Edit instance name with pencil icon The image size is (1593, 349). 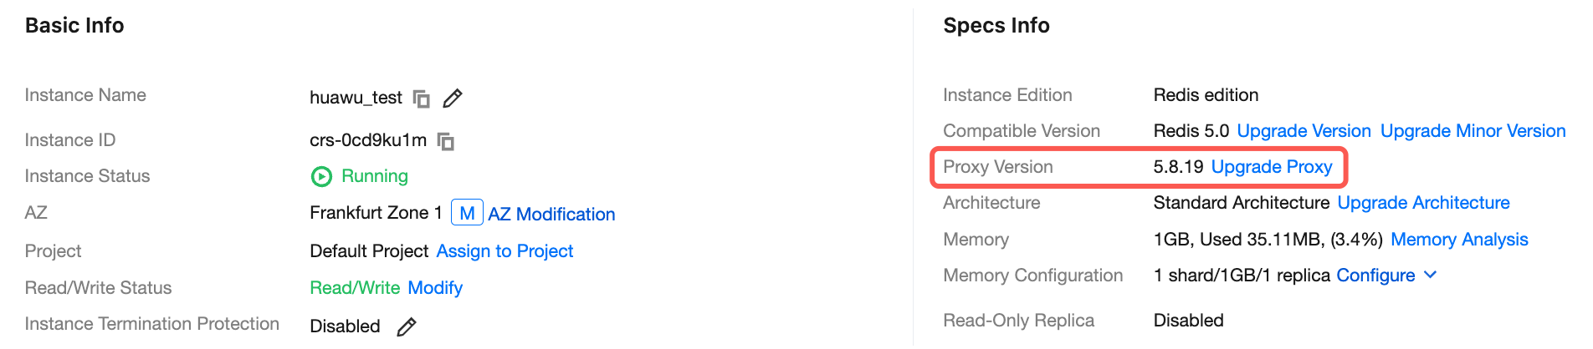(x=453, y=99)
